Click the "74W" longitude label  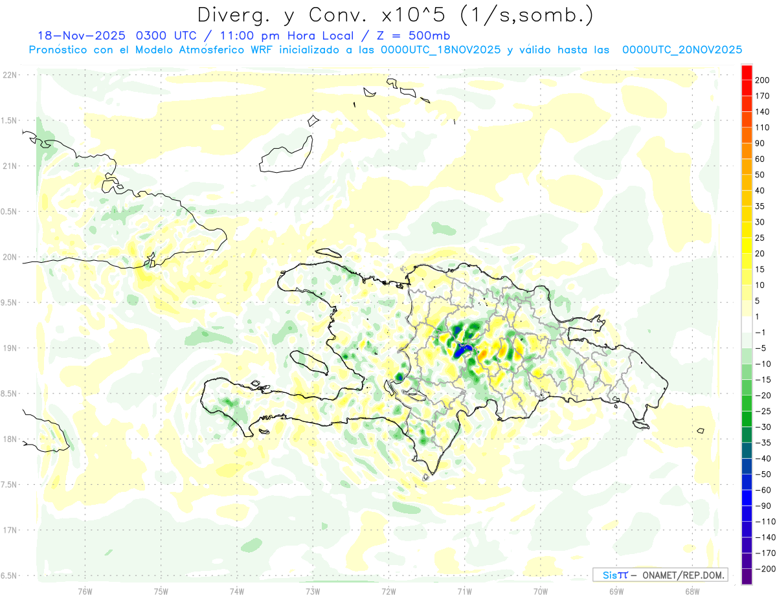236,592
